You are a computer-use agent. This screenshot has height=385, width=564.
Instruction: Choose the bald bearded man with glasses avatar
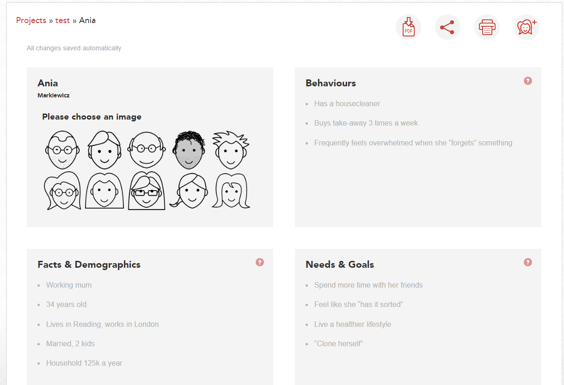pyautogui.click(x=62, y=150)
